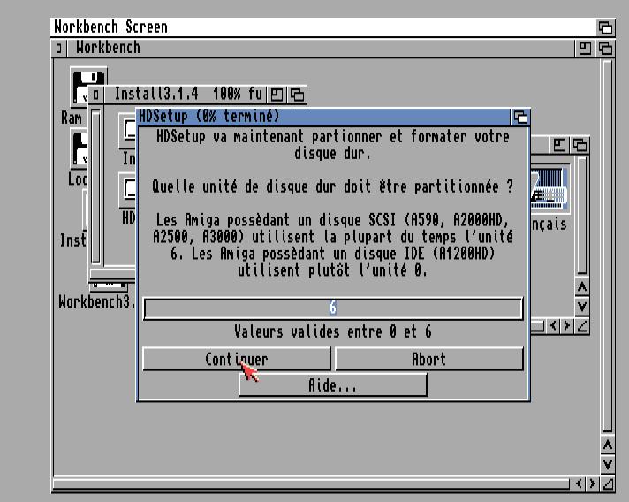Click the Workbench window scroll-down arrow

[608, 464]
